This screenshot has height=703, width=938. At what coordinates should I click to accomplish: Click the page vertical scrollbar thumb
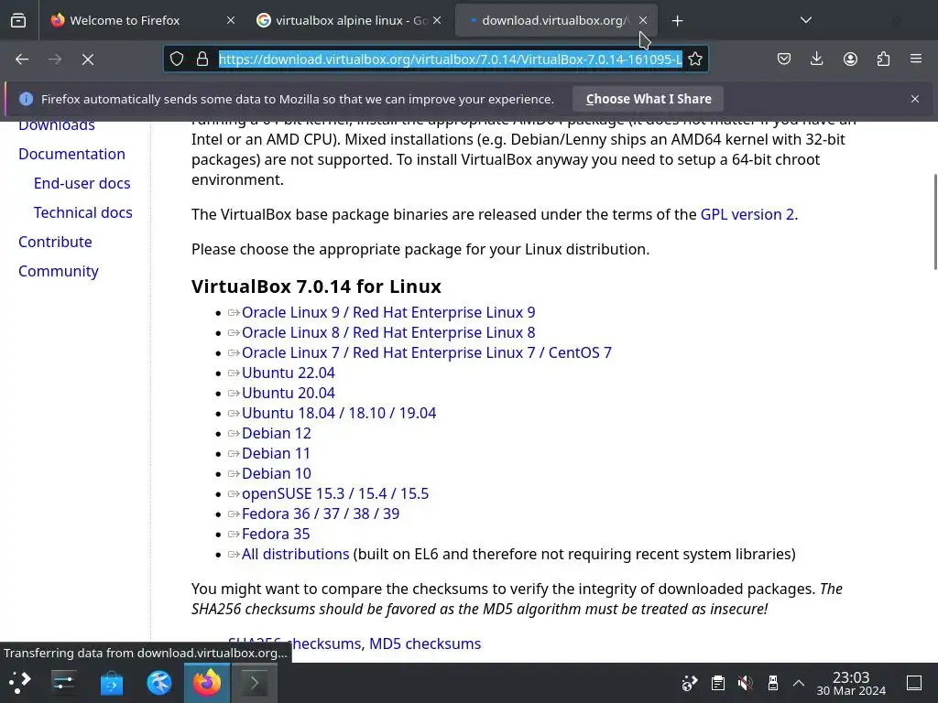point(935,222)
